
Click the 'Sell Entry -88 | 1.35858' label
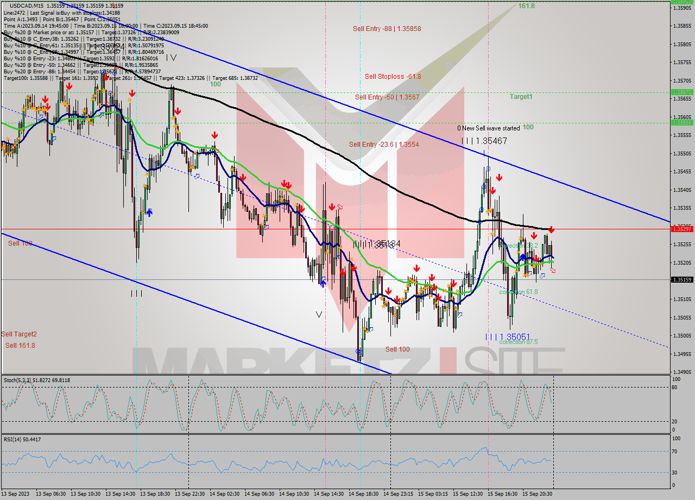click(x=387, y=29)
